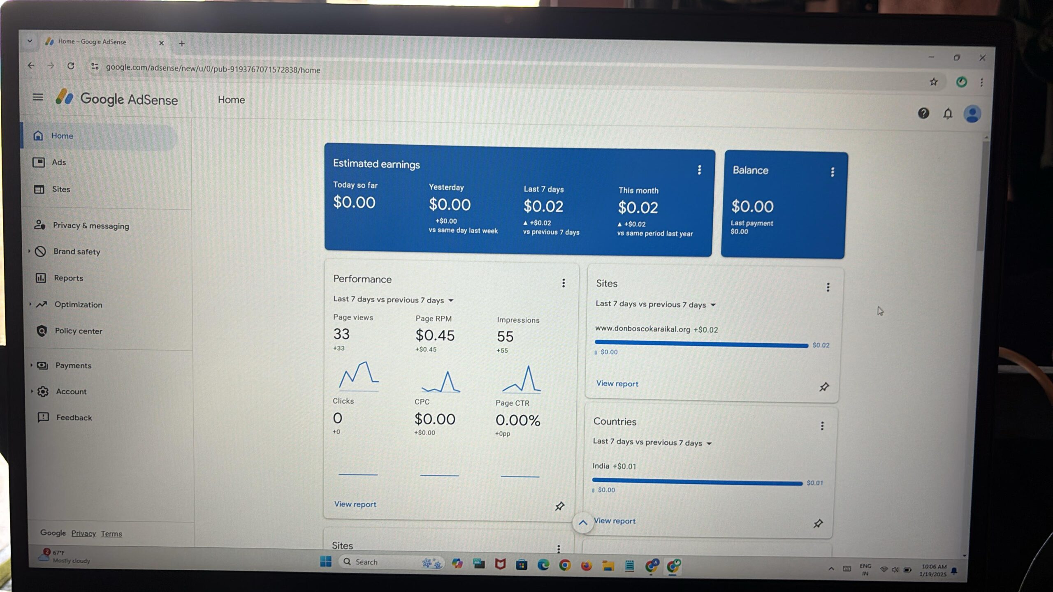The width and height of the screenshot is (1053, 592).
Task: Expand the Brand safety submenu arrow
Action: click(30, 251)
